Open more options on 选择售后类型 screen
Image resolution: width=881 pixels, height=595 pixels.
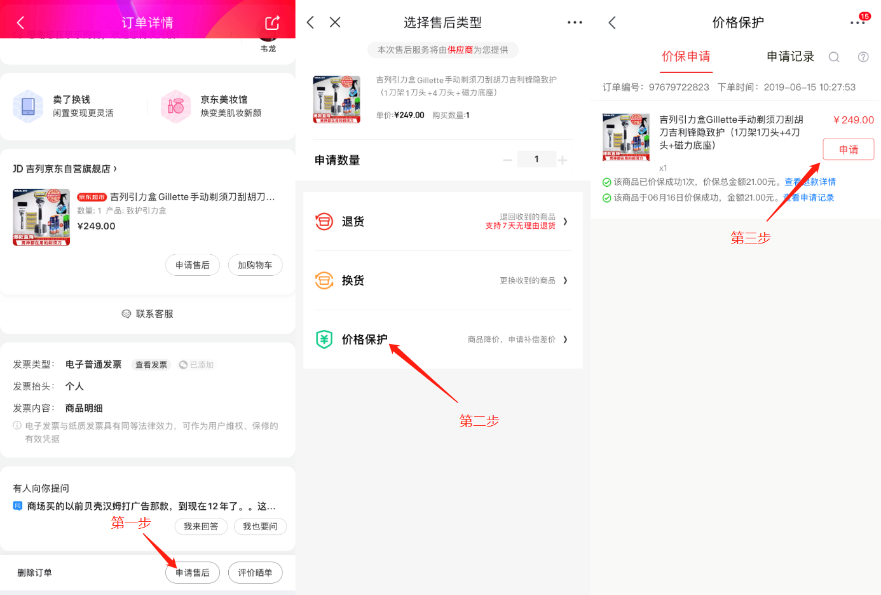(x=575, y=22)
